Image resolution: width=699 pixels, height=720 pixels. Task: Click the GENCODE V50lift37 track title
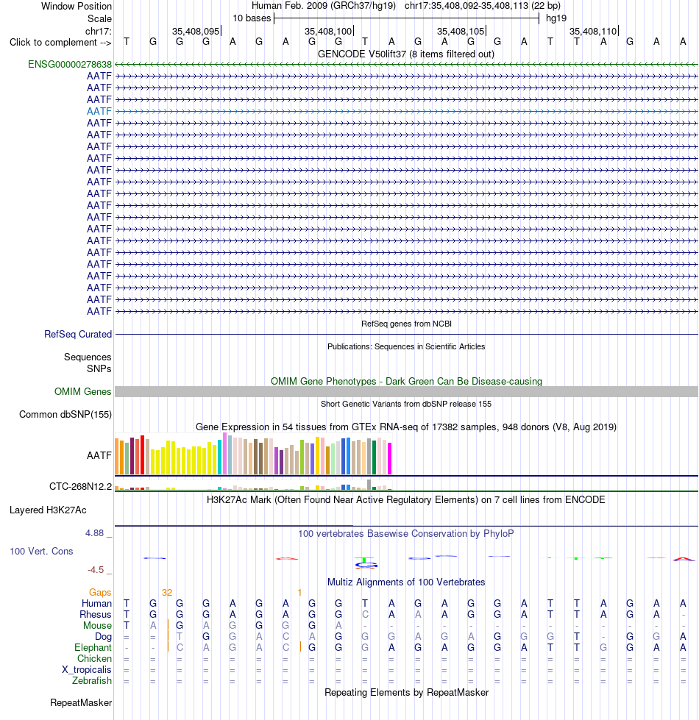406,54
